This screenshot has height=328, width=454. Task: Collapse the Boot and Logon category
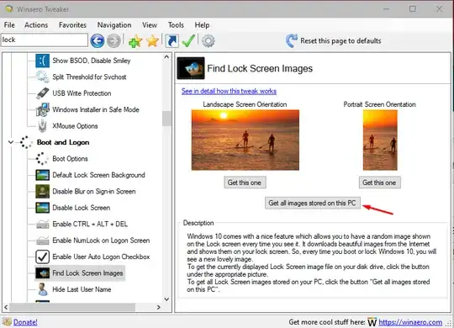click(x=11, y=142)
